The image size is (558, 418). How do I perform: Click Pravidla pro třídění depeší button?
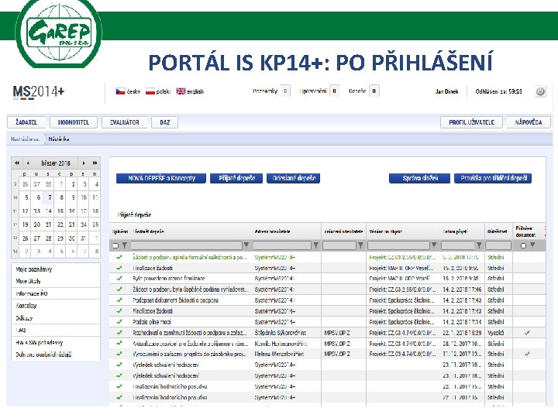coord(493,178)
